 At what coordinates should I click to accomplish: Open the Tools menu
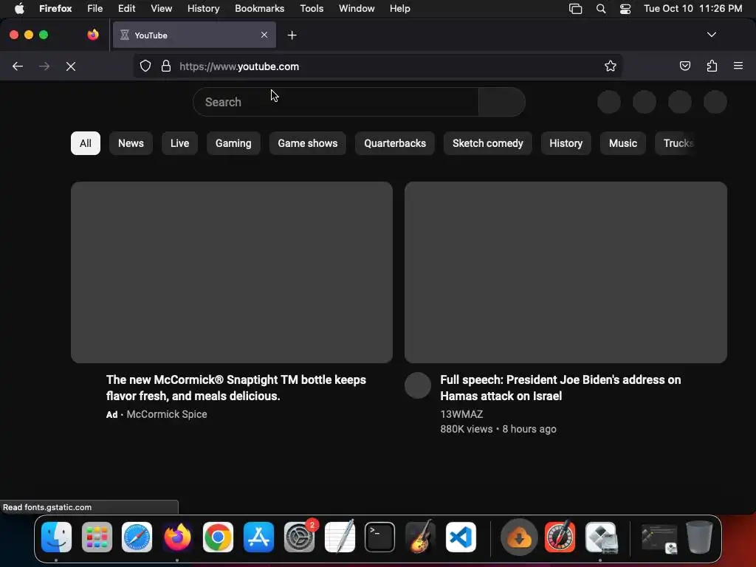pos(312,8)
